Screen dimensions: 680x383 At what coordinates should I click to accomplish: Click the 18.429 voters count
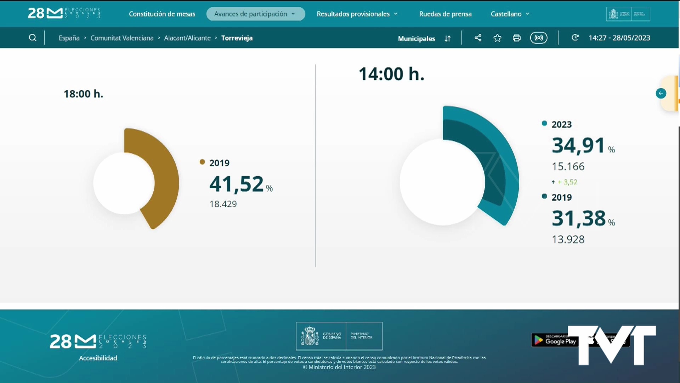coord(223,204)
